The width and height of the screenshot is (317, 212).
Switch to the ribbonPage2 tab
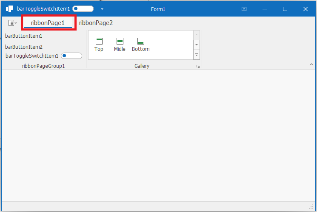pyautogui.click(x=96, y=23)
